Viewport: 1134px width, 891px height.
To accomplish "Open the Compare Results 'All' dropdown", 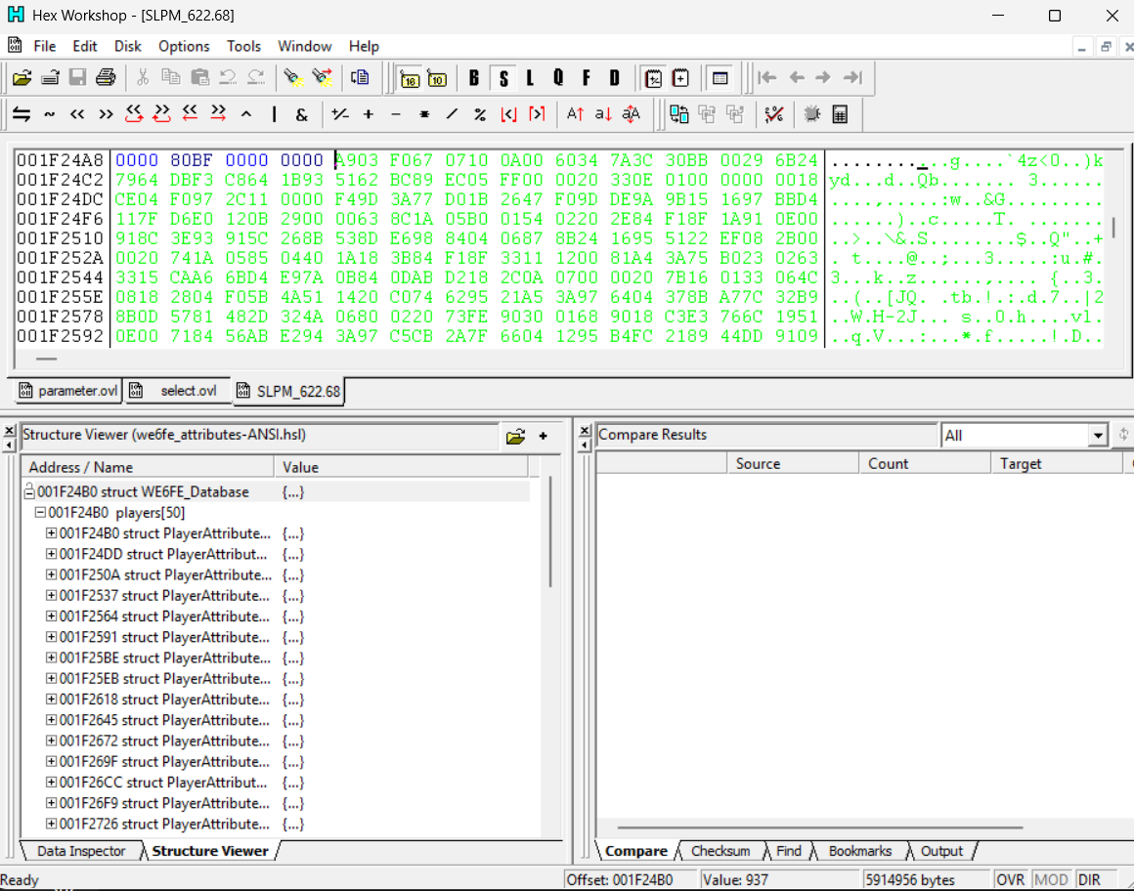I will [1098, 436].
